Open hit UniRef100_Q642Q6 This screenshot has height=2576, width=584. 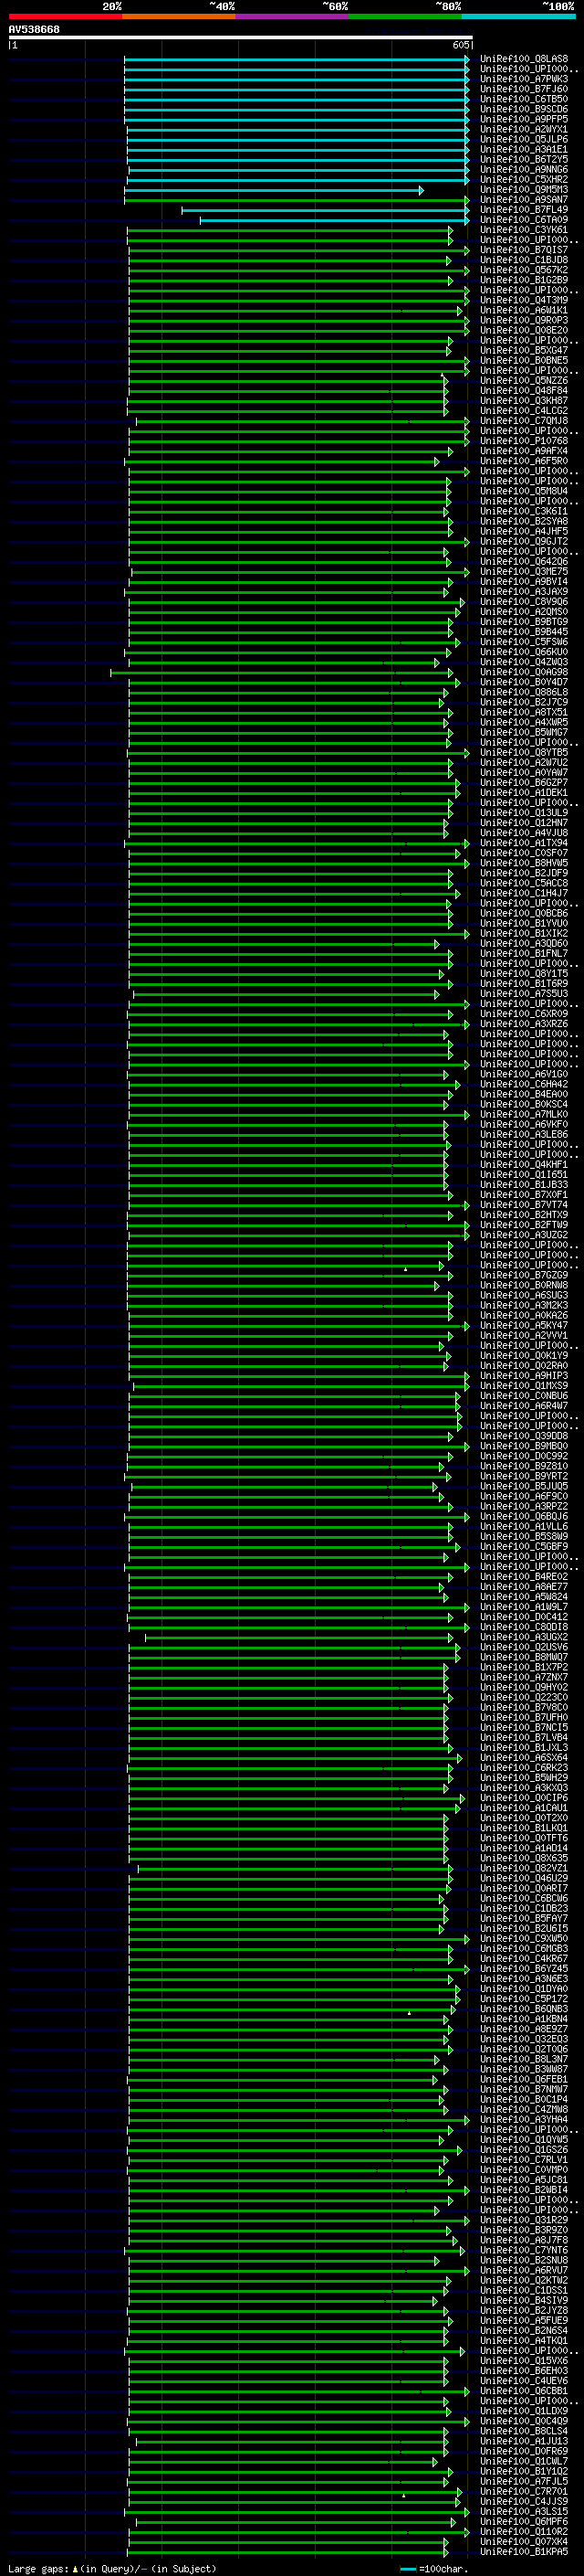pos(524,562)
